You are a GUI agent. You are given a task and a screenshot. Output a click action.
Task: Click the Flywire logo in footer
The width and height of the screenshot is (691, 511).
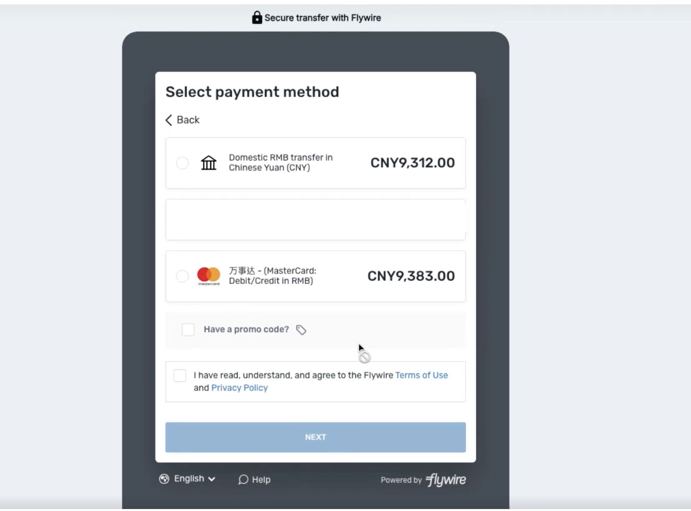446,480
